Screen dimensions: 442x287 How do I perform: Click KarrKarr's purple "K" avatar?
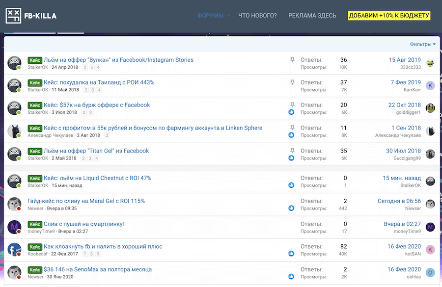click(430, 86)
